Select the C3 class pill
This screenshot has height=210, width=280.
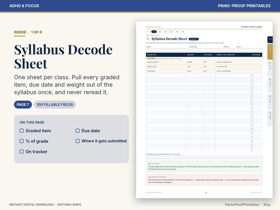[165, 32]
